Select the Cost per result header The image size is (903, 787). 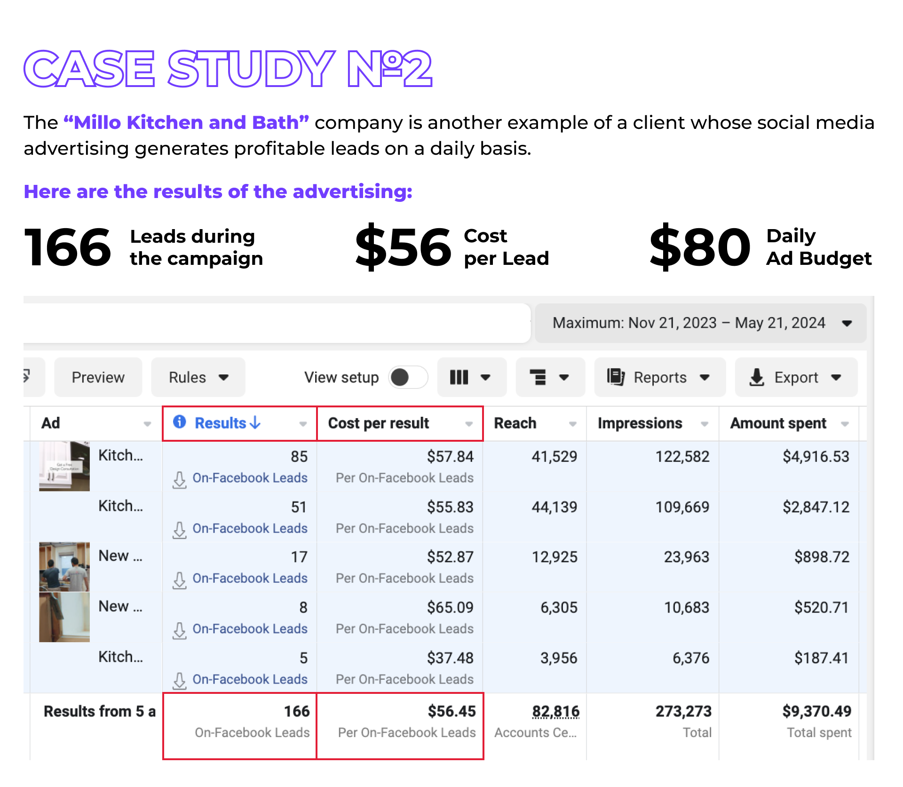(378, 423)
